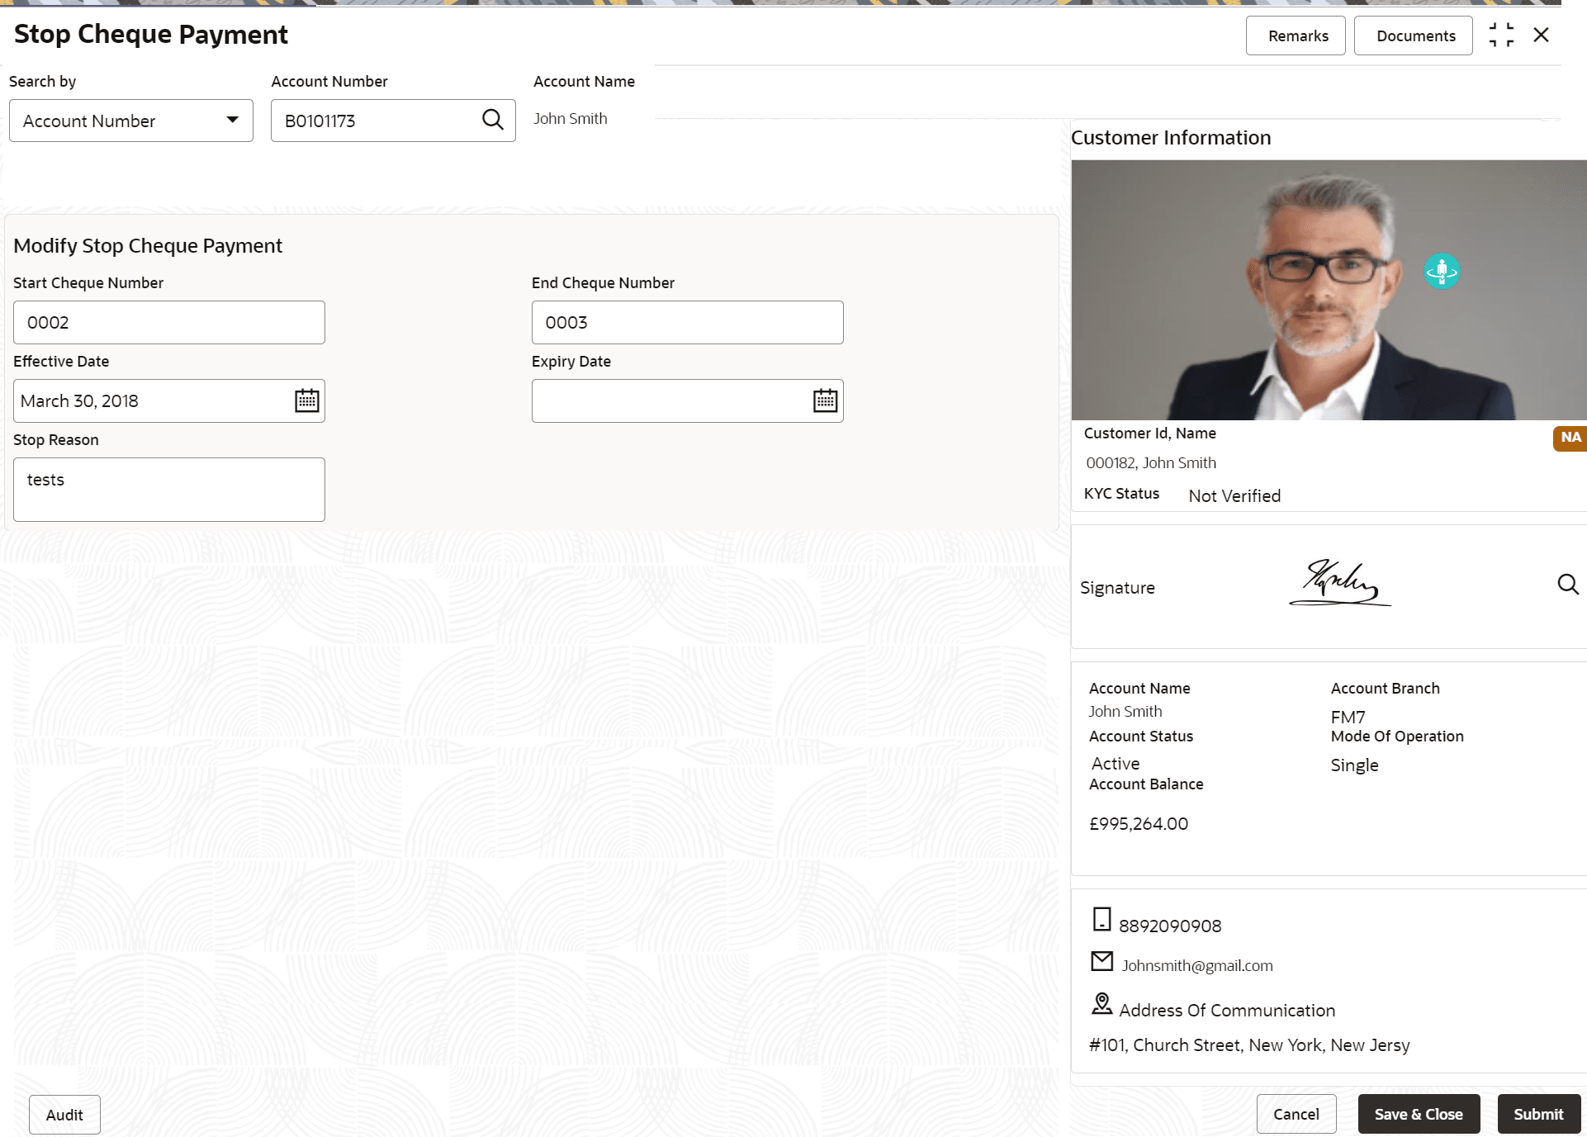1587x1137 pixels.
Task: Close the Stop Cheque Payment screen
Action: (x=1542, y=35)
